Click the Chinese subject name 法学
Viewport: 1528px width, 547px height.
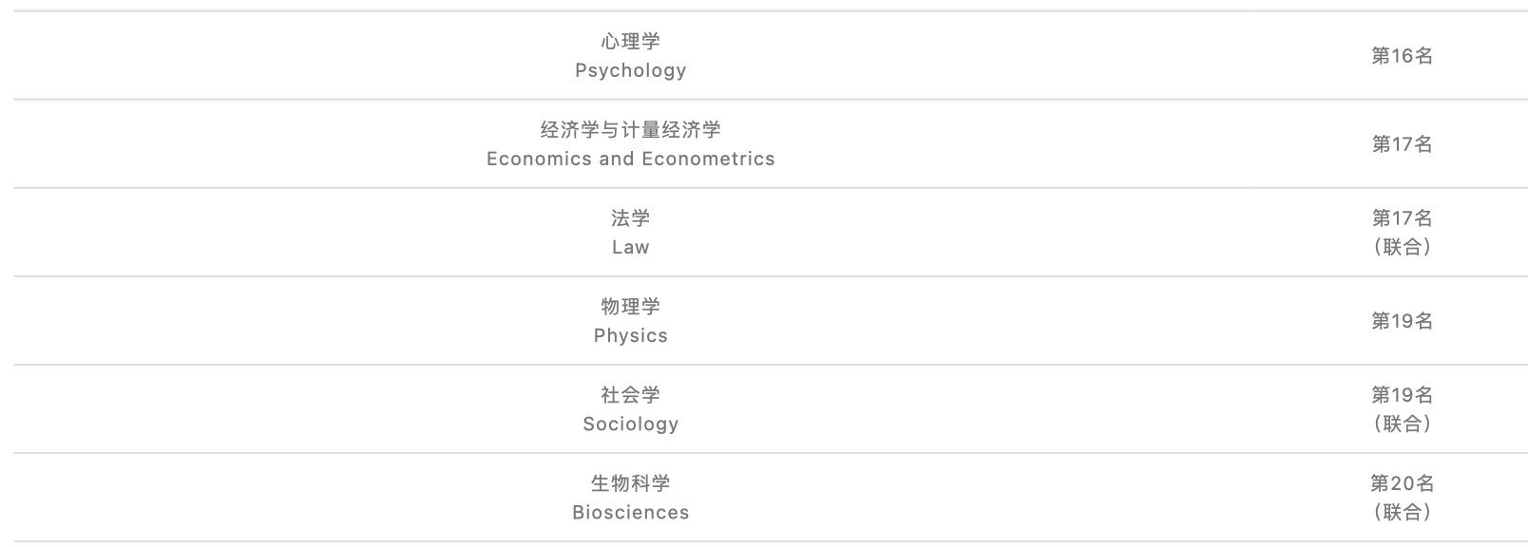pos(630,217)
